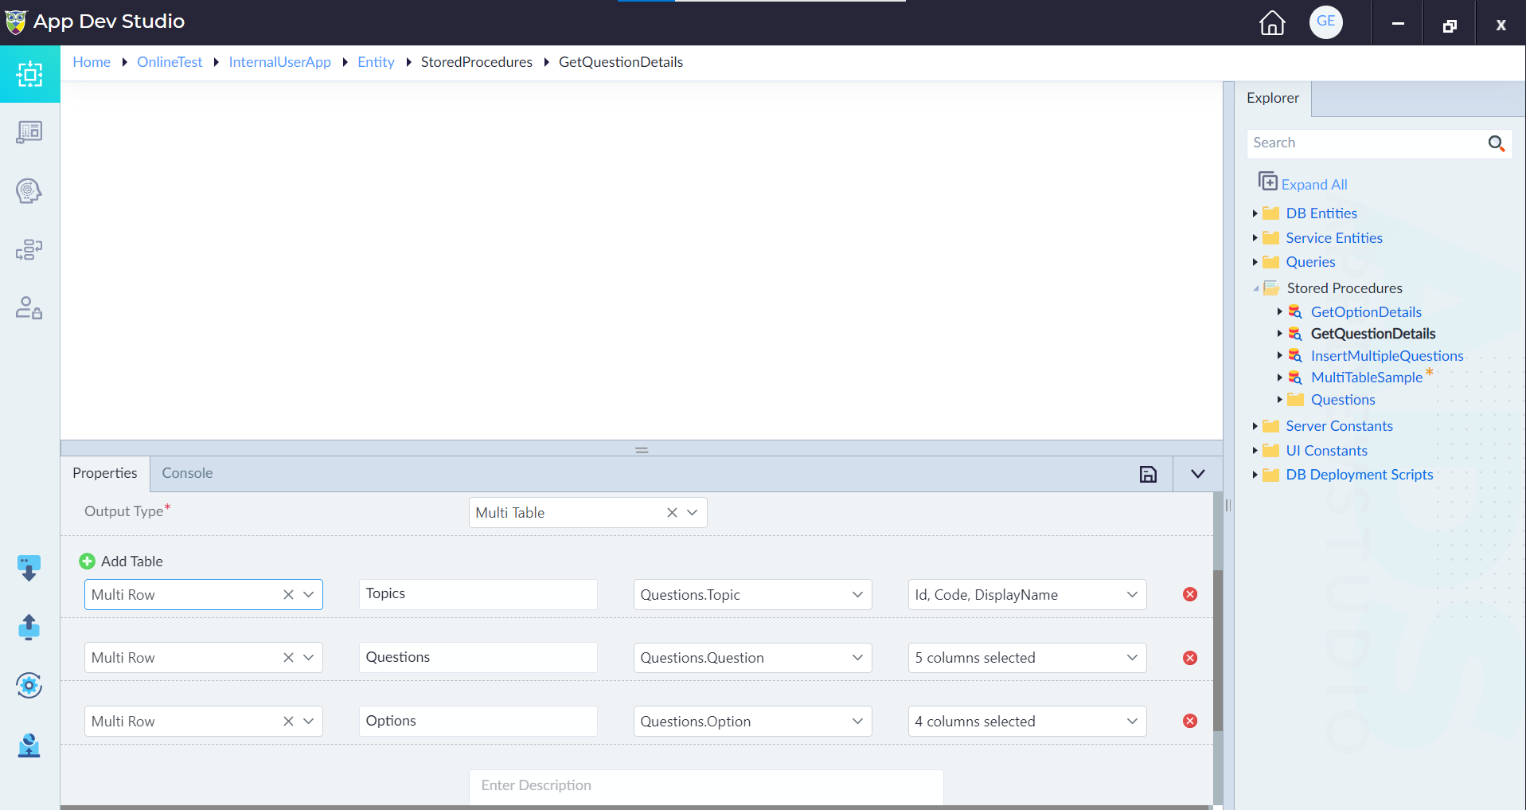Click the Enter Description field

(706, 786)
